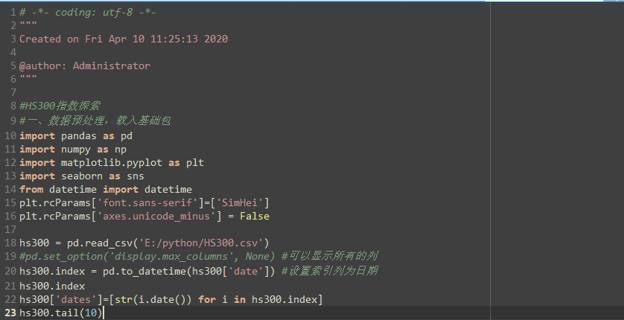
Task: Click the False keyword on line 16
Action: [254, 217]
